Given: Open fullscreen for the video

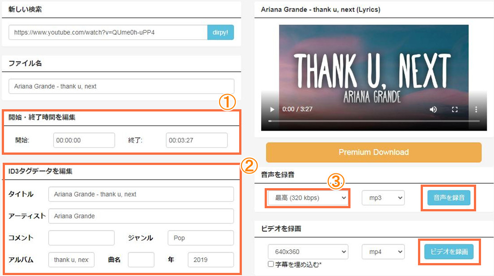Looking at the screenshot, I should (x=455, y=109).
